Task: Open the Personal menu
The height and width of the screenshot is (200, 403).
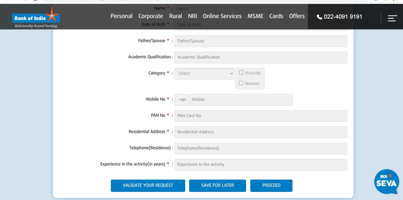Action: [x=121, y=16]
